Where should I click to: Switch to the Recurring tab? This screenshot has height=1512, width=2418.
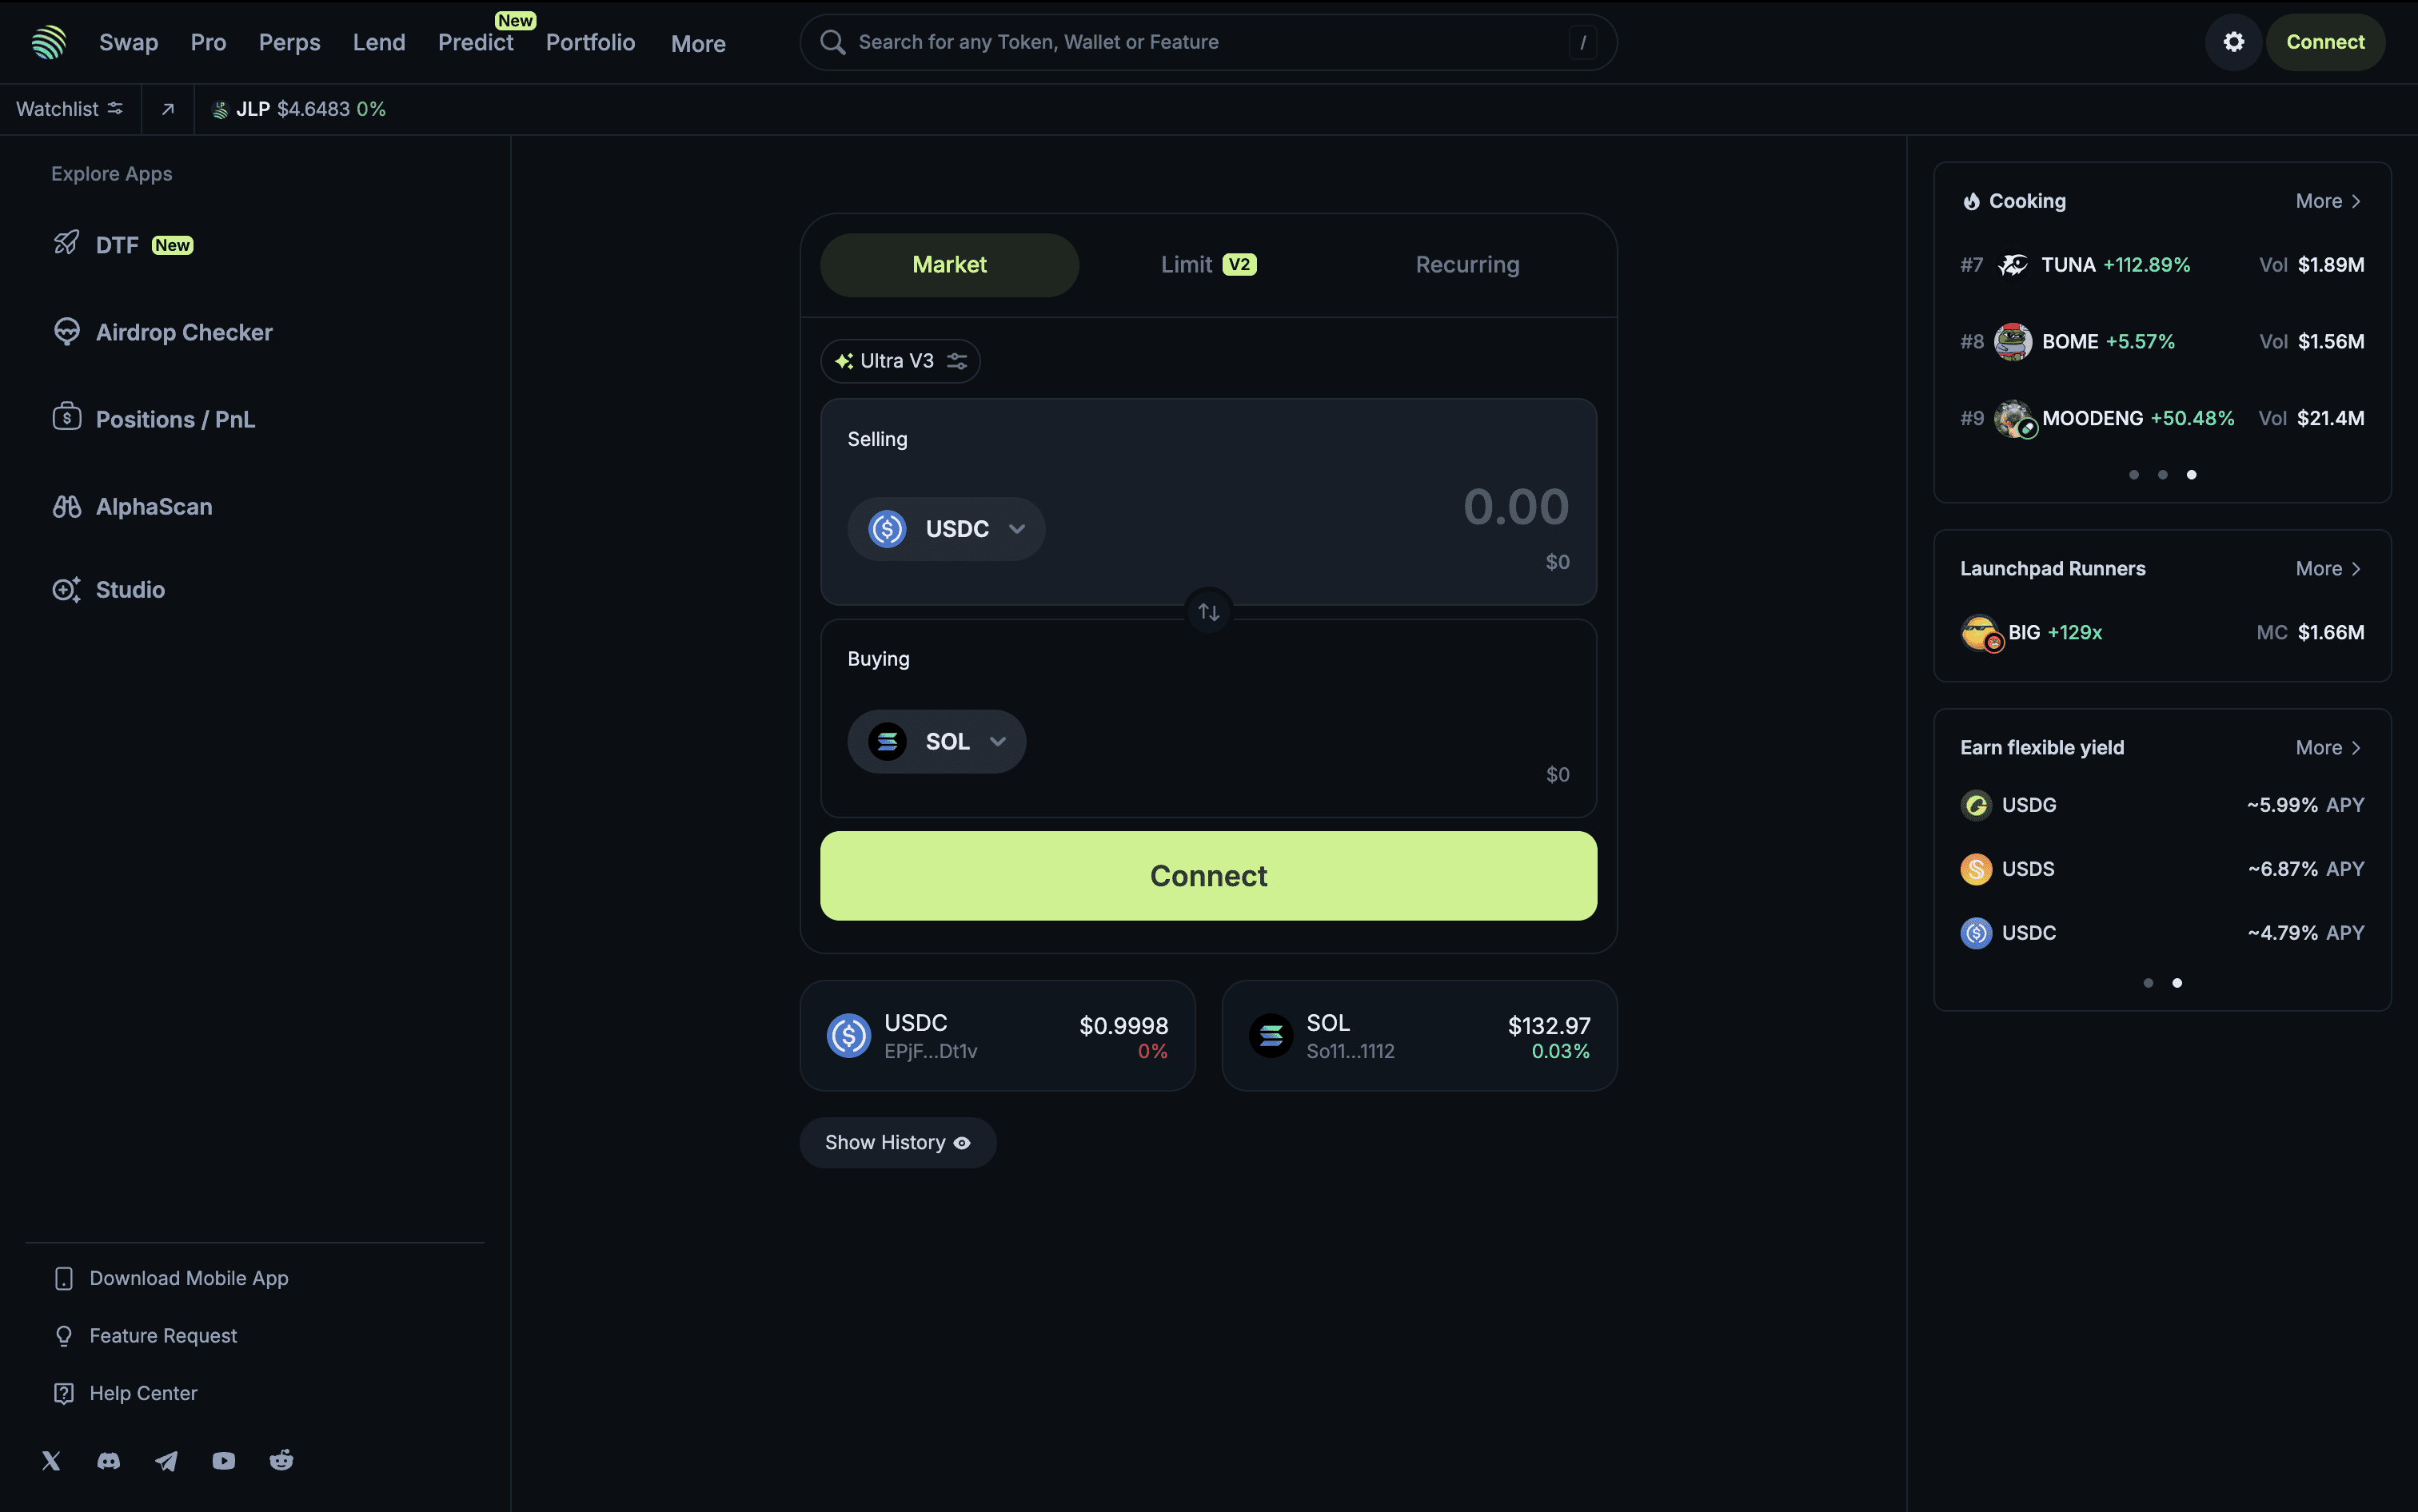1466,264
